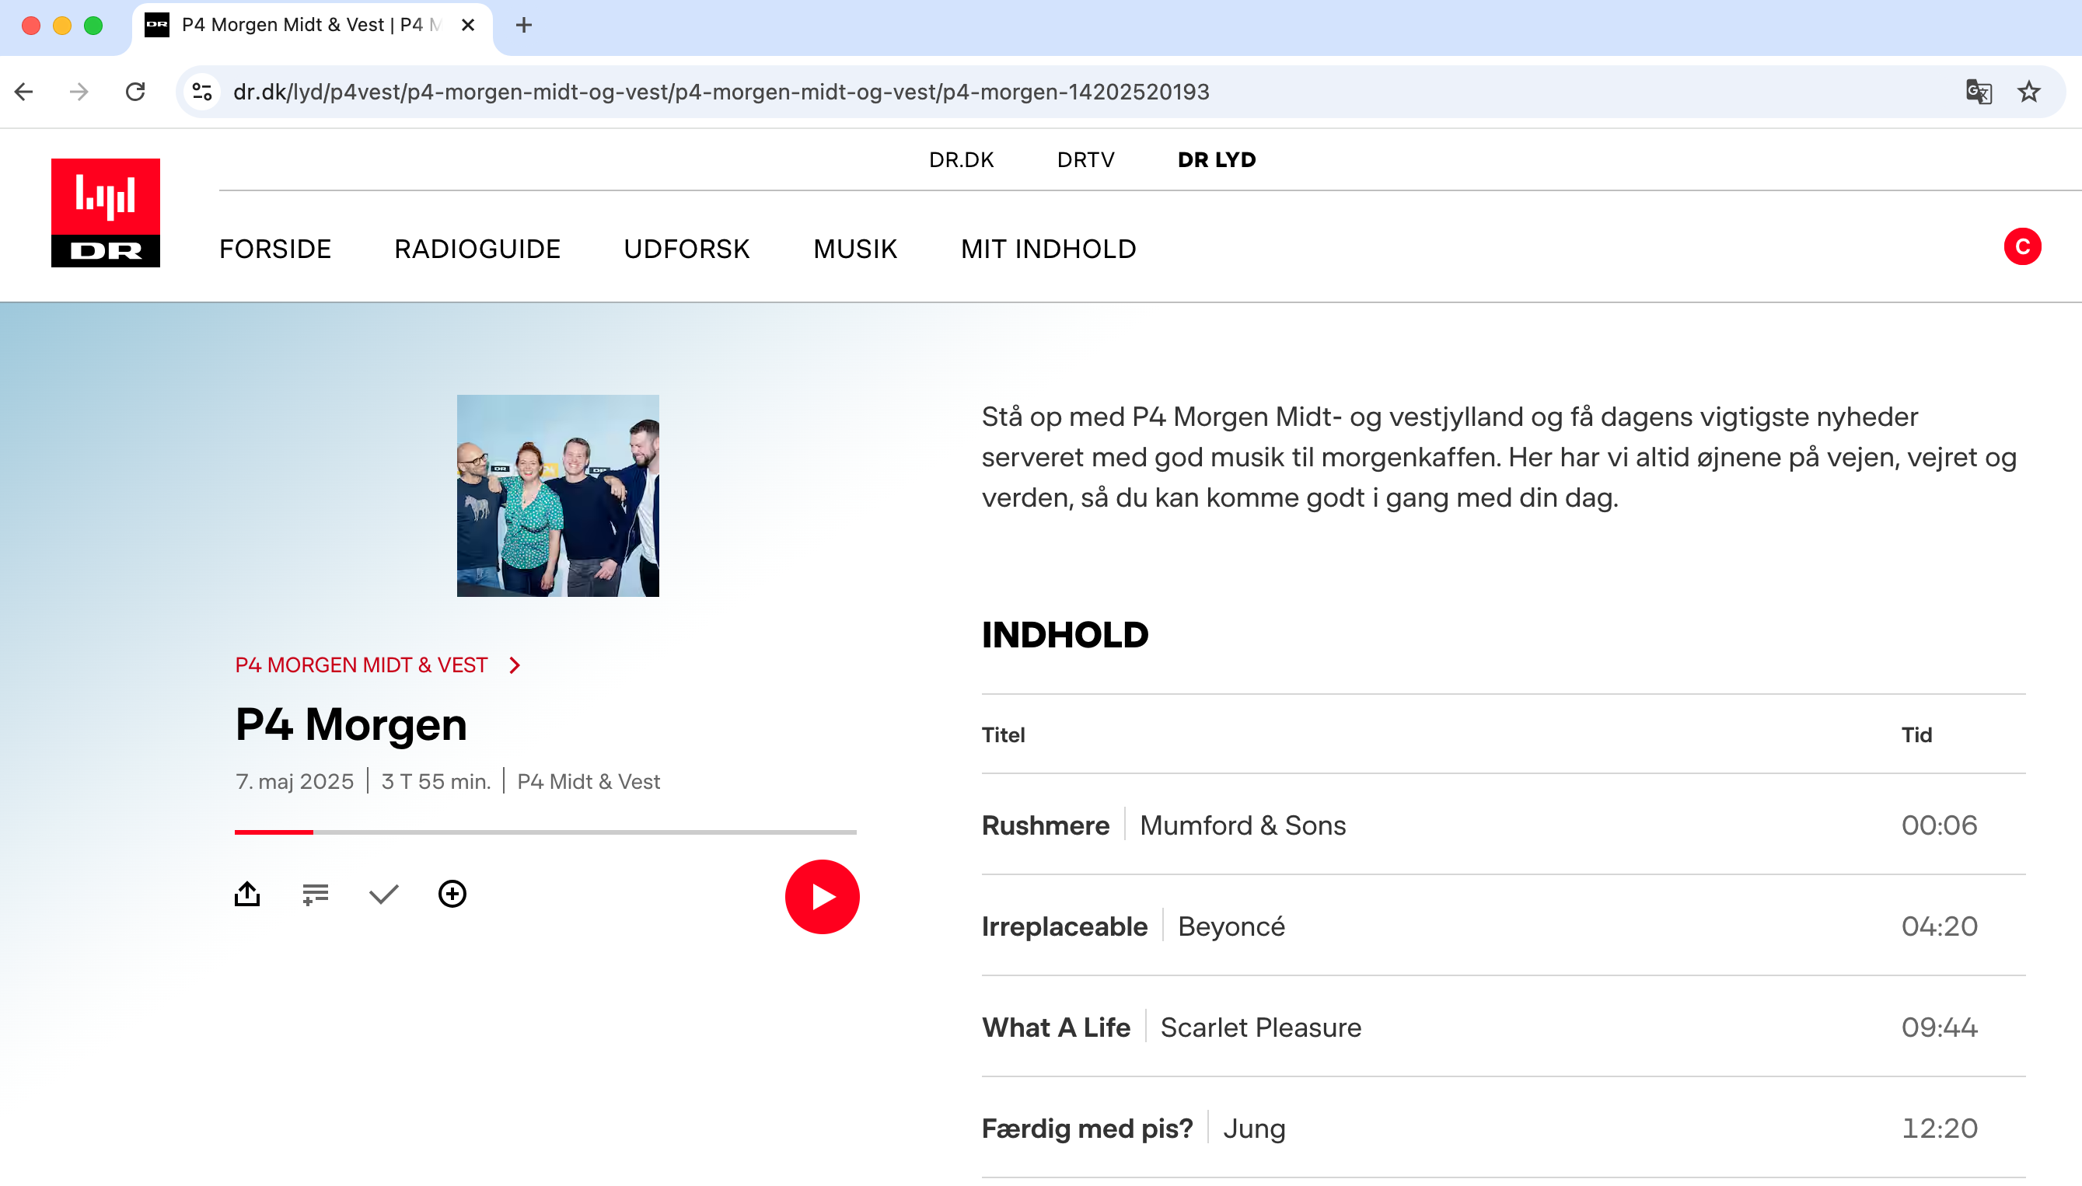Share this P4 Morgen episode

coord(248,895)
